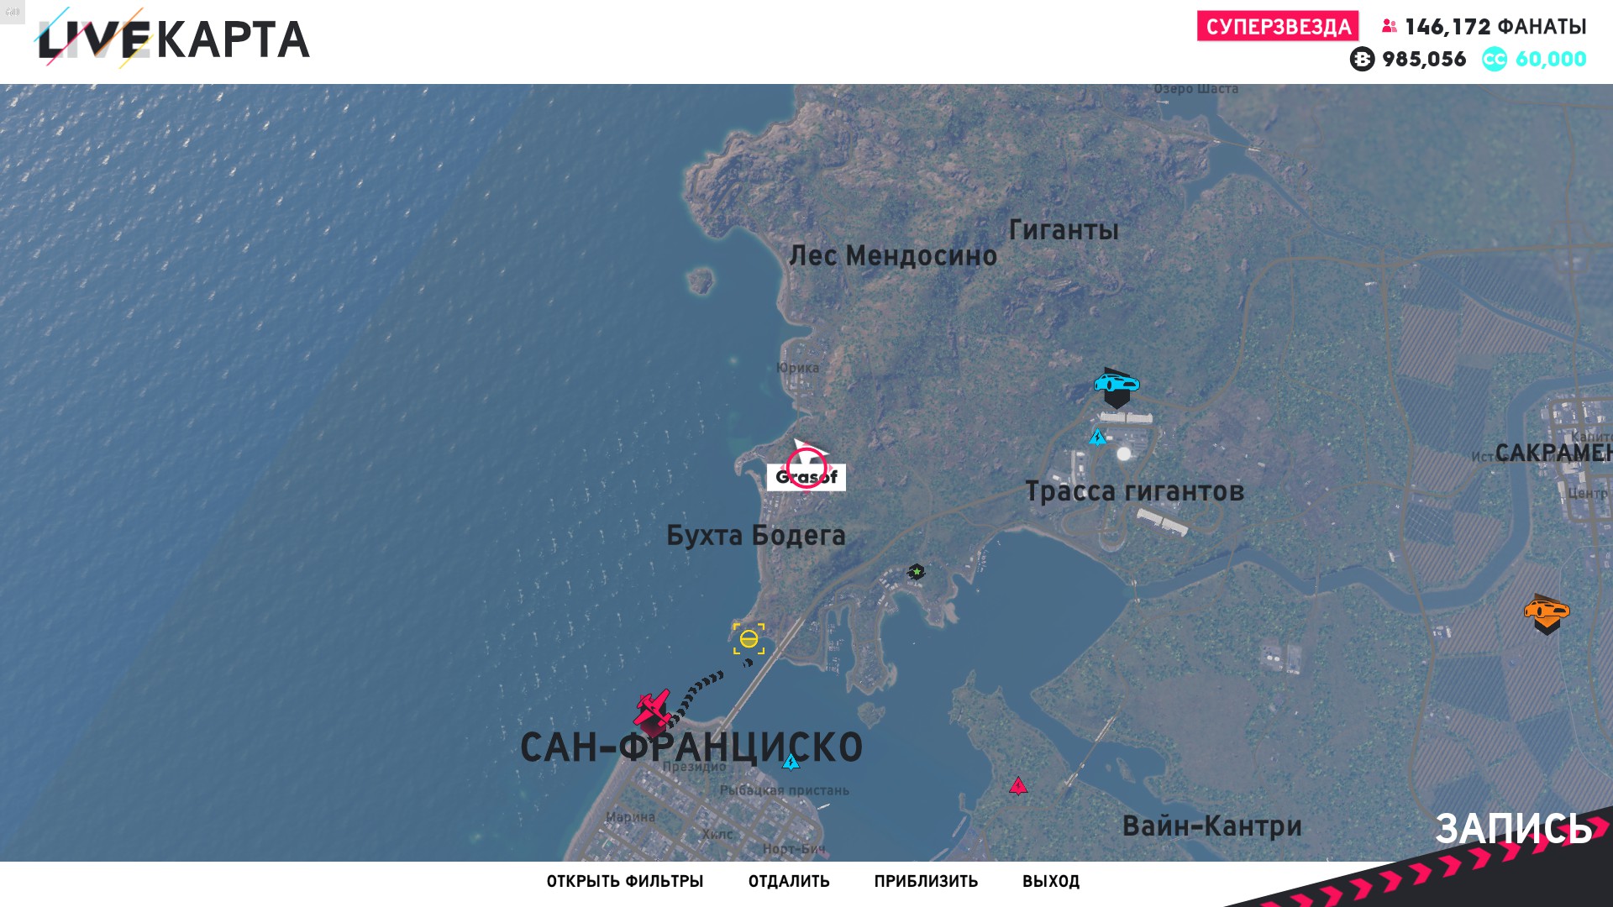This screenshot has height=907, width=1613.
Task: Click the Норт-Бич district label
Action: [x=794, y=849]
